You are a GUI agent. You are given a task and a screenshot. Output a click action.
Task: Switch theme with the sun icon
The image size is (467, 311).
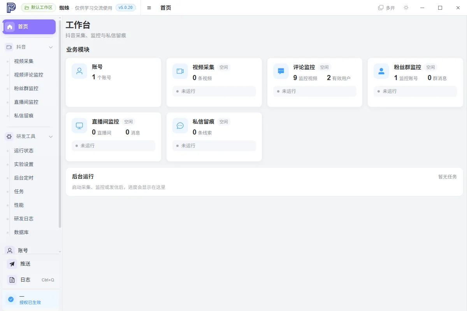[406, 8]
